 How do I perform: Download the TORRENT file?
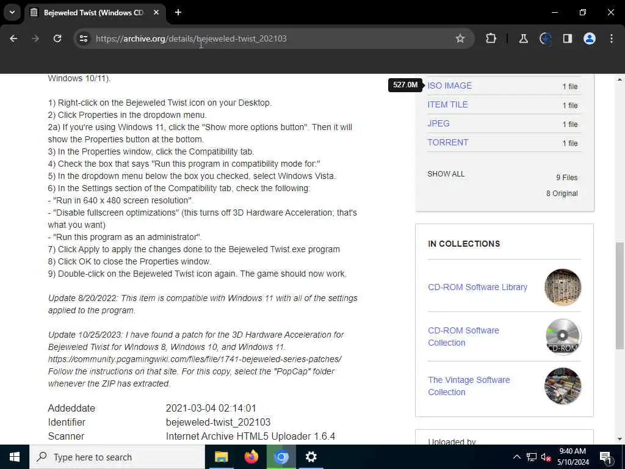coord(447,142)
